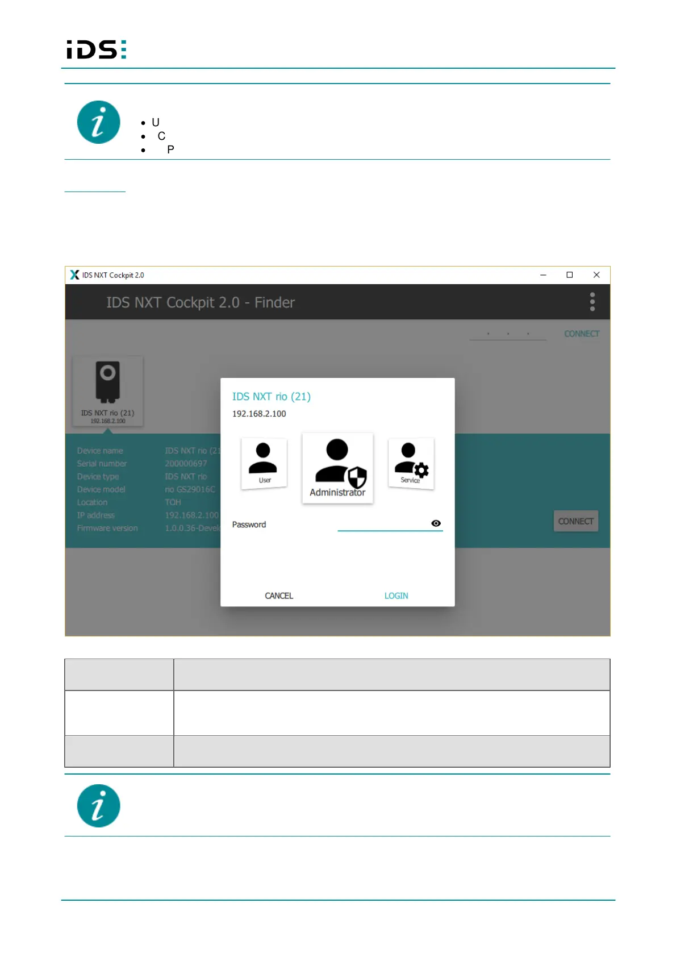Click the 'Firmware version' label

coord(107,528)
